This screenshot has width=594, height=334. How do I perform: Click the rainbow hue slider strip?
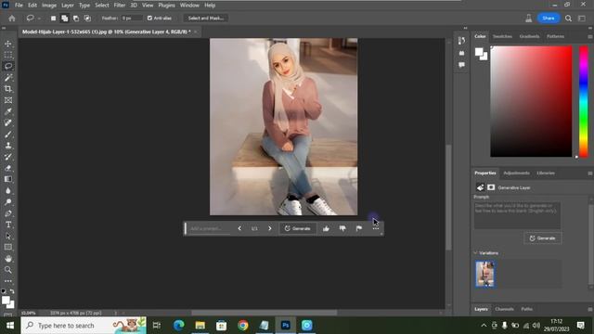coord(584,101)
